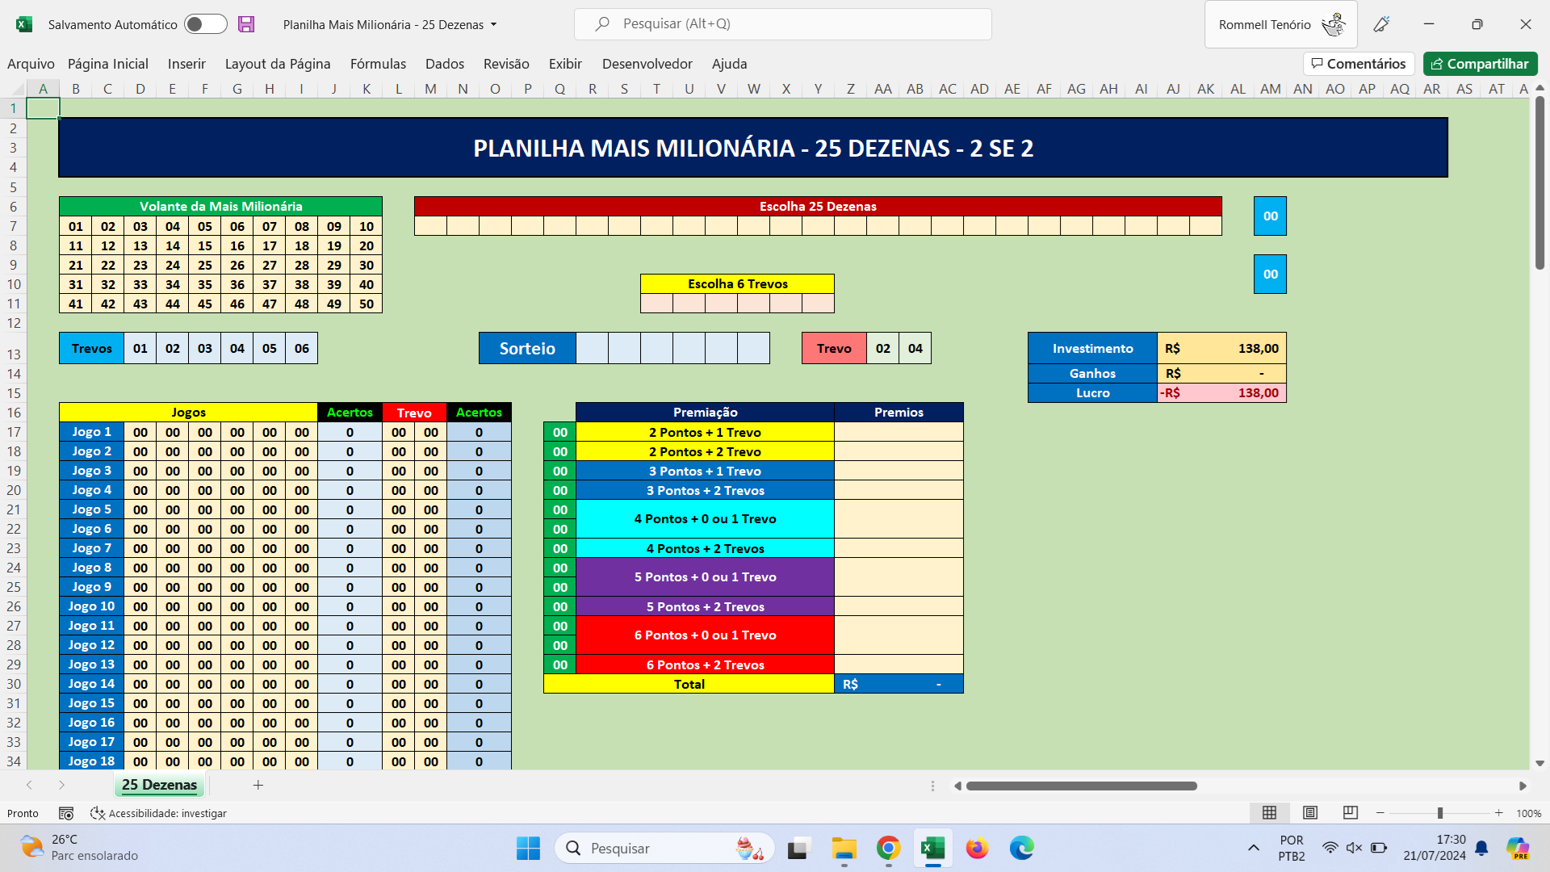Click the Trevo 04 result cell
This screenshot has height=872, width=1550.
tap(915, 348)
